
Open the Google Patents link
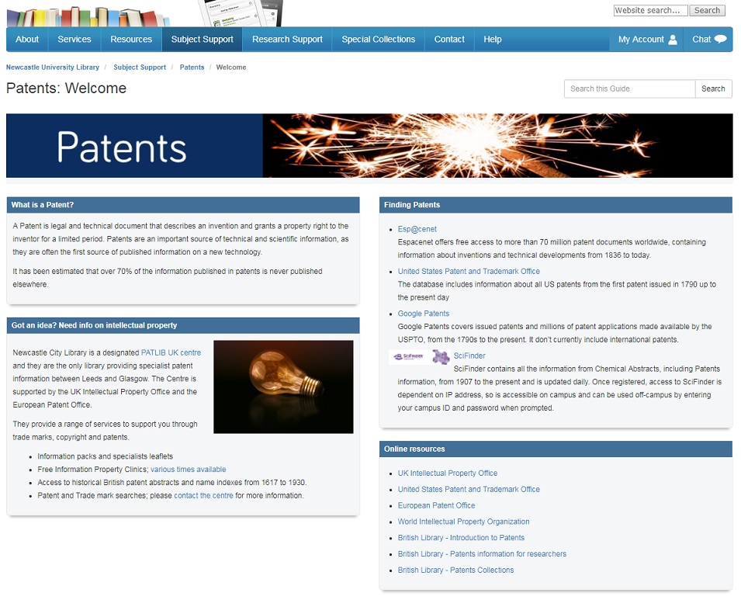pos(423,314)
